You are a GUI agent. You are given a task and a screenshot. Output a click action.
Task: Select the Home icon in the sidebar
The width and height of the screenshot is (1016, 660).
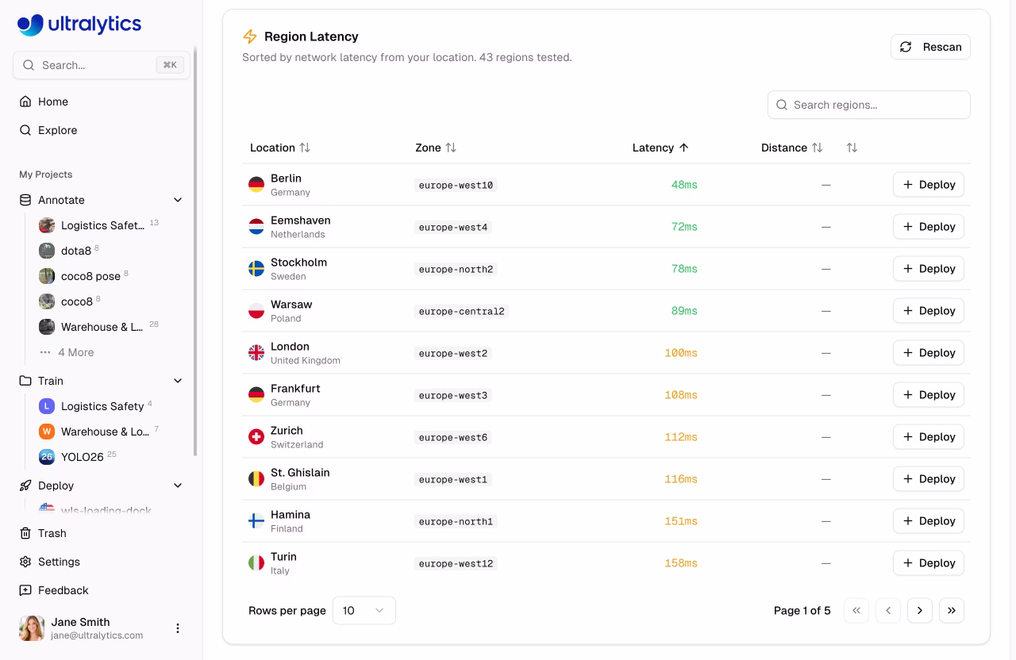click(25, 102)
